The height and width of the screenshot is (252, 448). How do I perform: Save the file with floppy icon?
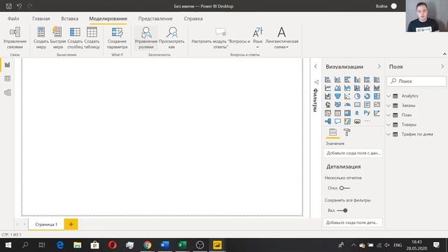[8, 6]
